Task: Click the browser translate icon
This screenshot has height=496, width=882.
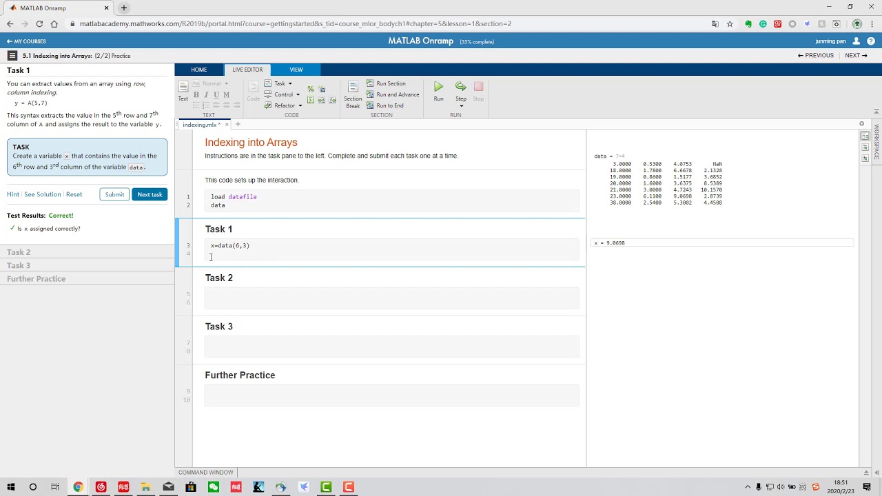Action: pos(715,24)
